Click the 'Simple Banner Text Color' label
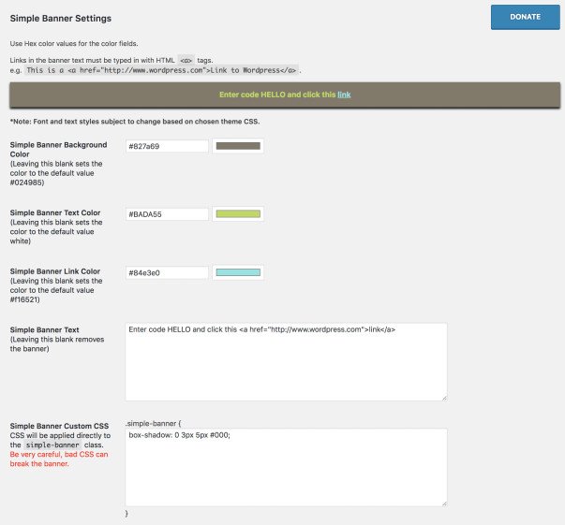This screenshot has height=525, width=565. (x=55, y=212)
